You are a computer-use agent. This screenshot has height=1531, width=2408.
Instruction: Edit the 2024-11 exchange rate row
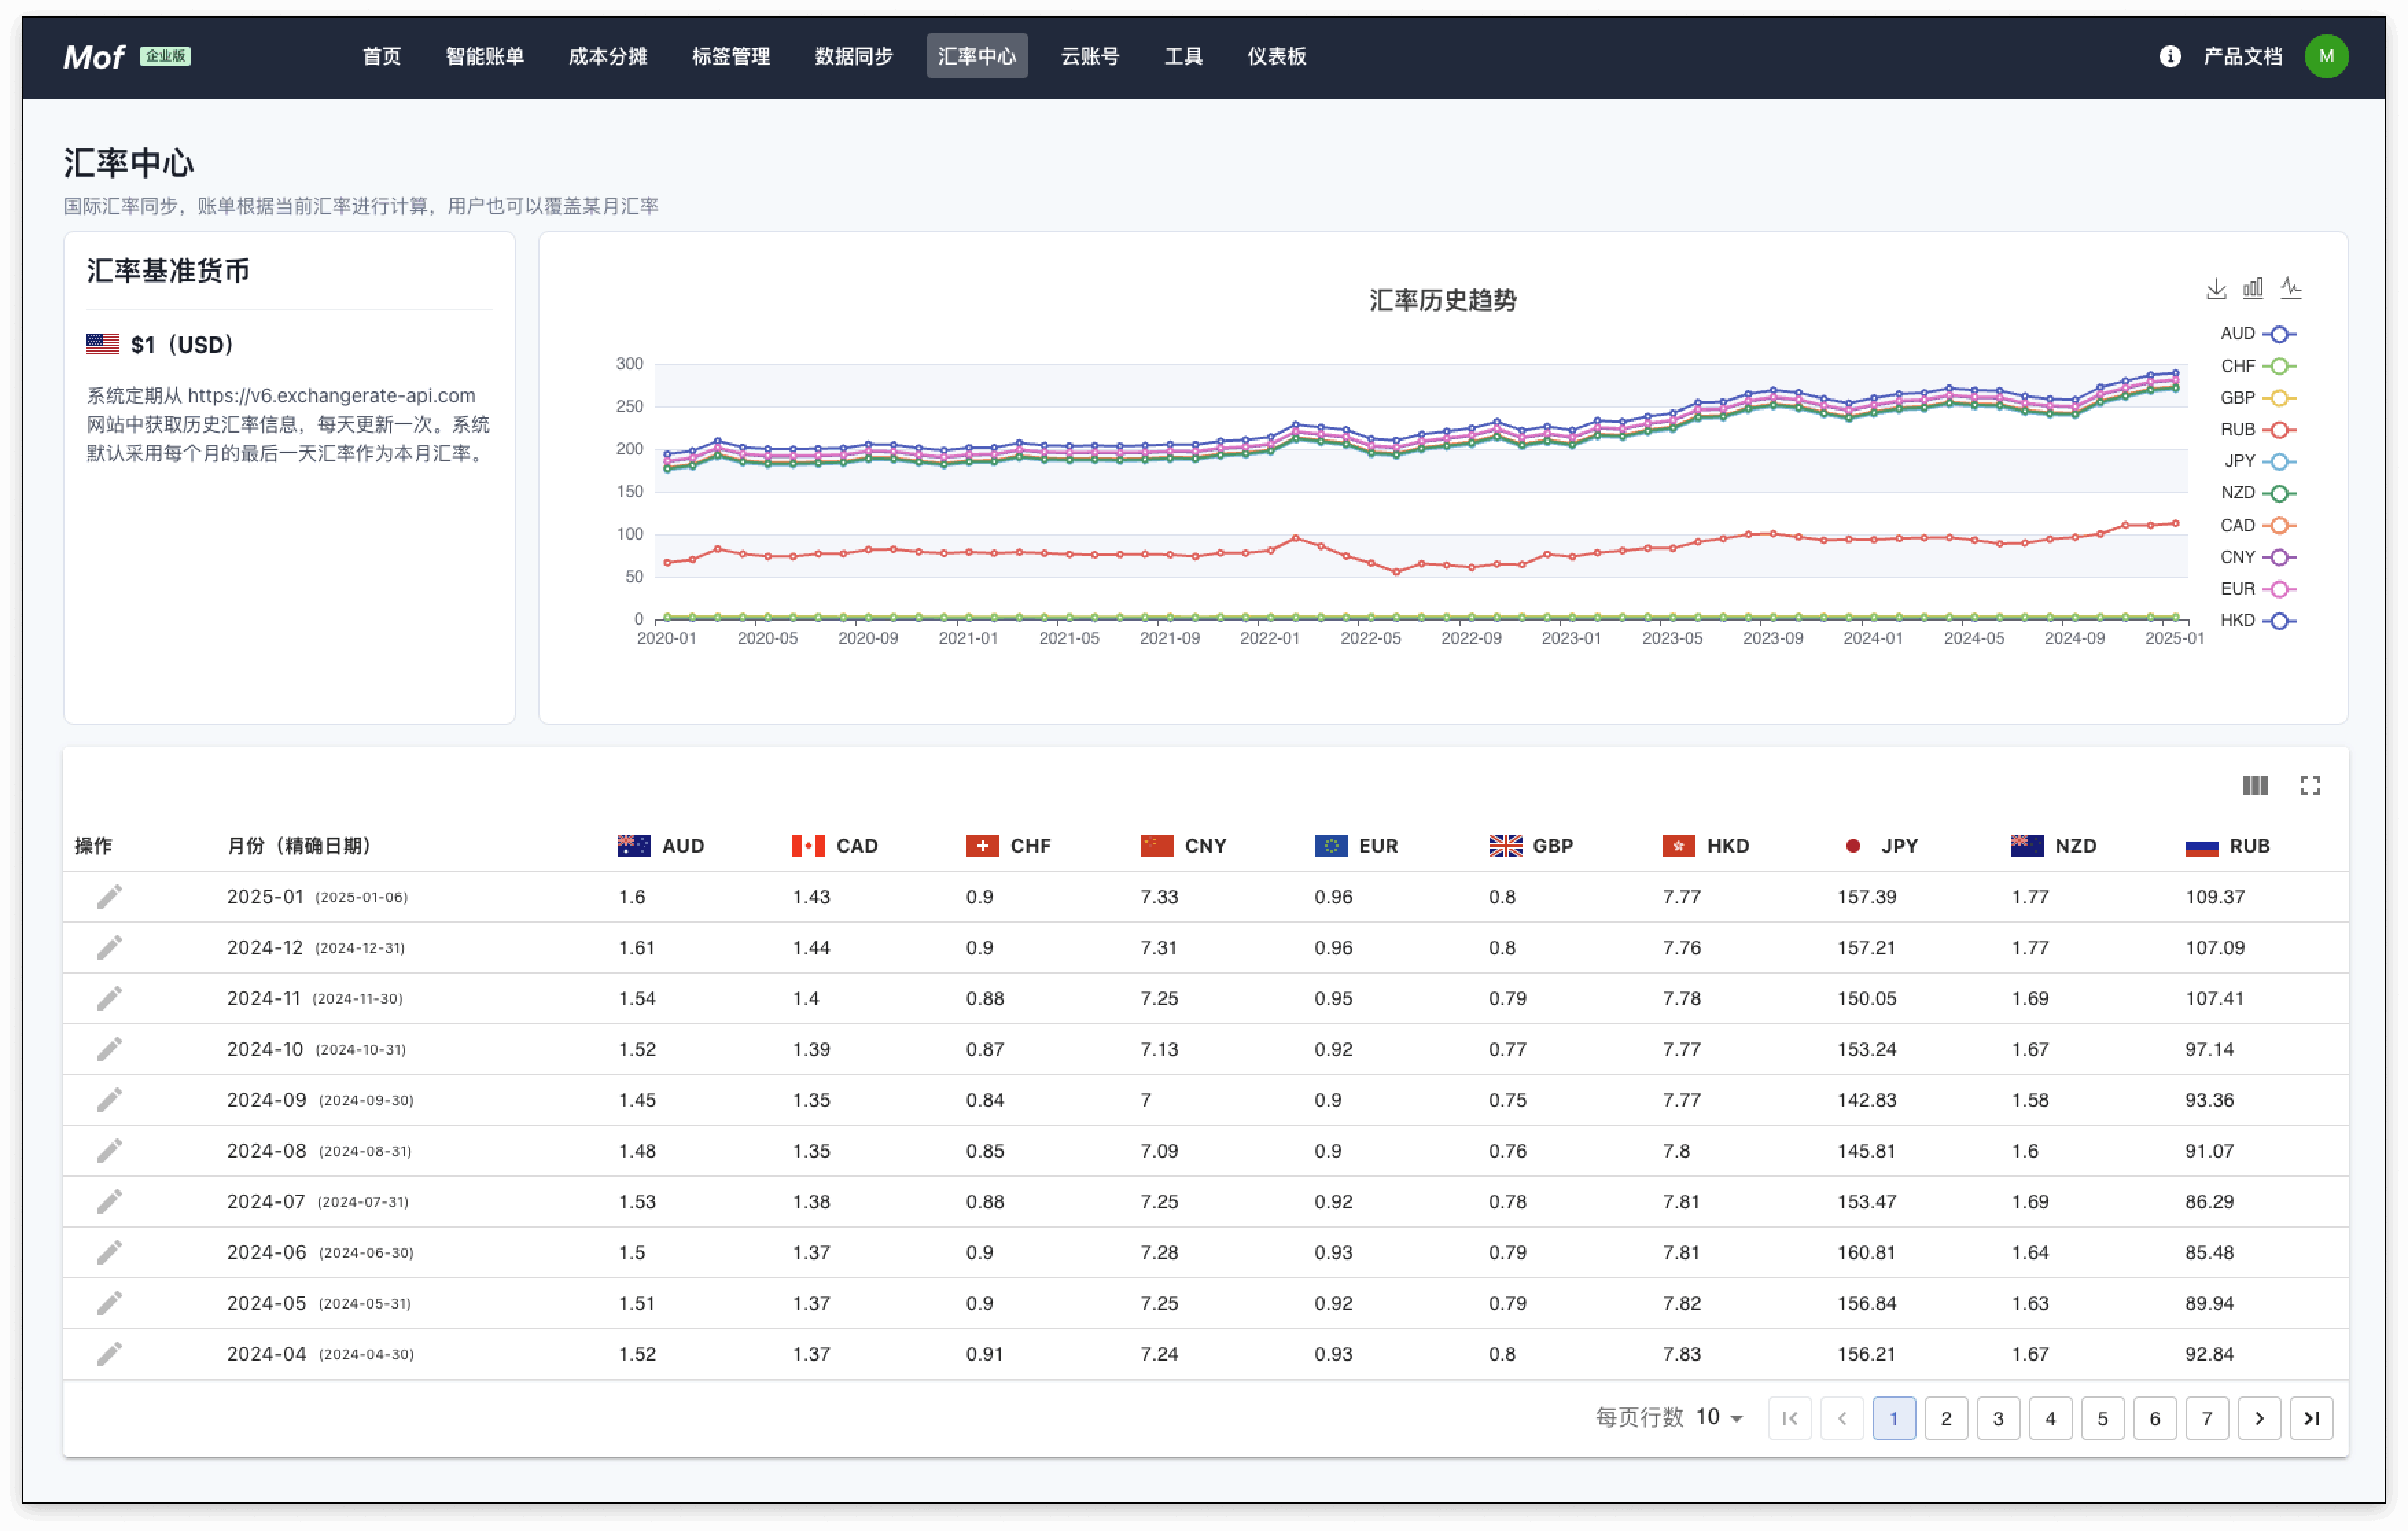pos(109,999)
